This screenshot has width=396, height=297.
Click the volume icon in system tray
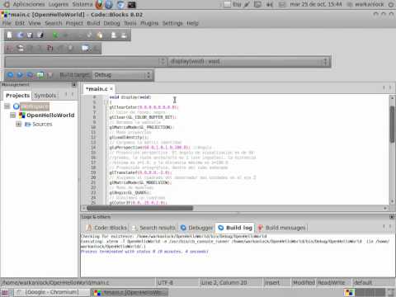pyautogui.click(x=270, y=4)
